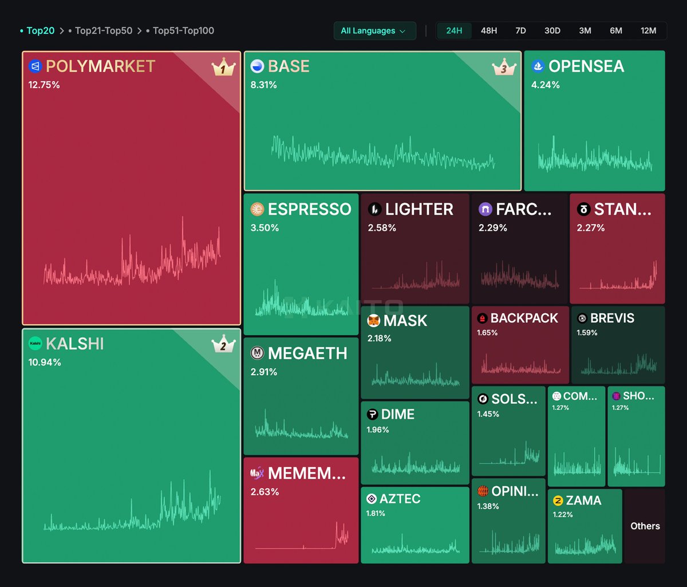Click the 2.63% value on MEMEM... tile
Image resolution: width=687 pixels, height=587 pixels.
(265, 492)
